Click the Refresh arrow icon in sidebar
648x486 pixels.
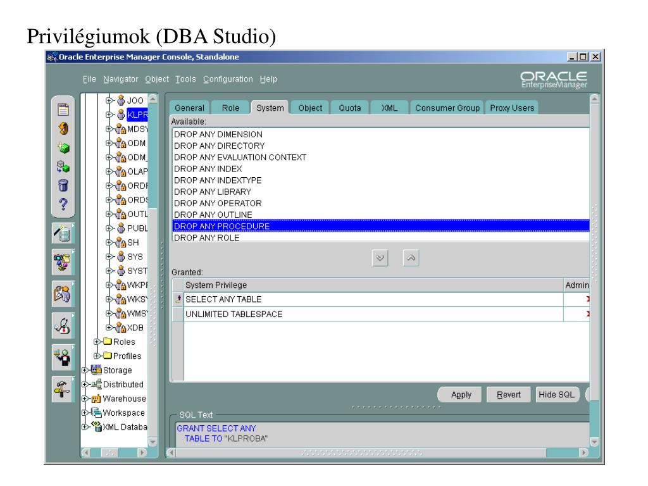(63, 128)
